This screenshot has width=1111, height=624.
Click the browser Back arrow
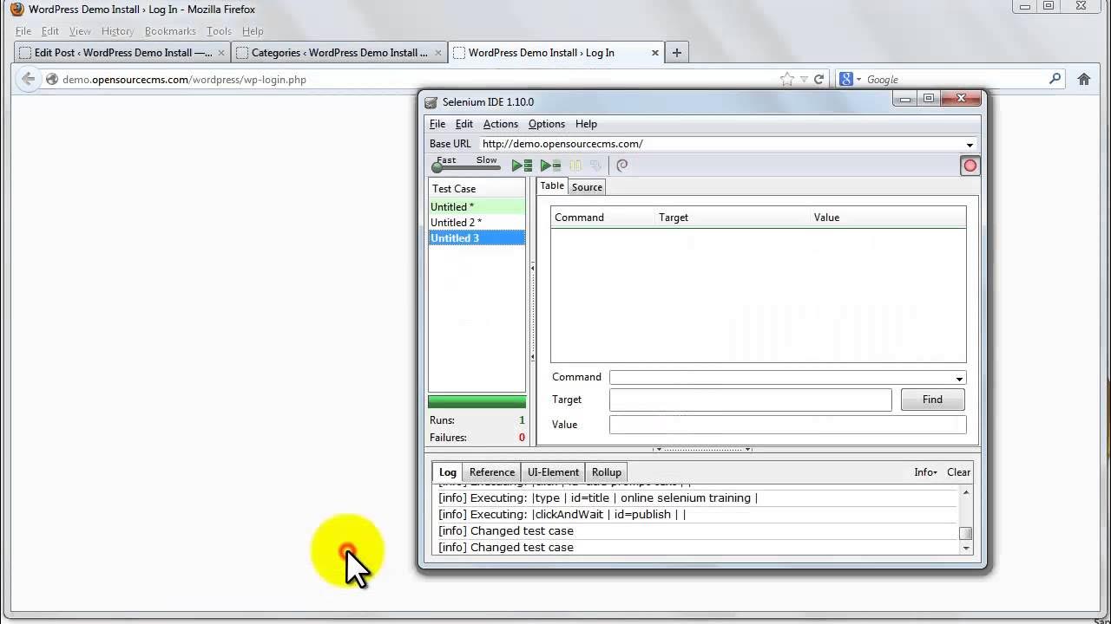[x=29, y=79]
